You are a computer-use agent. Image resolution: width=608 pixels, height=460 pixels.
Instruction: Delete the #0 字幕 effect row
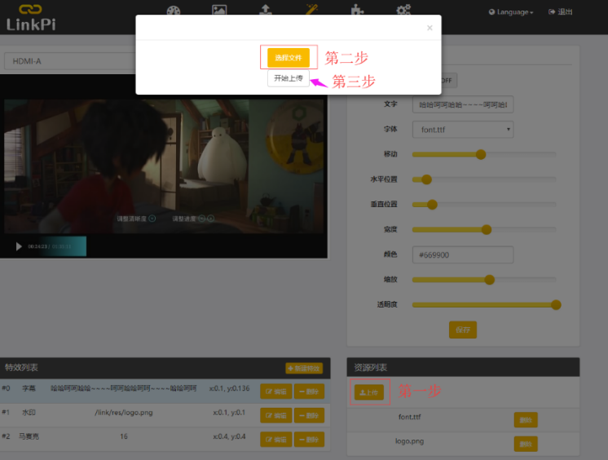pyautogui.click(x=309, y=391)
